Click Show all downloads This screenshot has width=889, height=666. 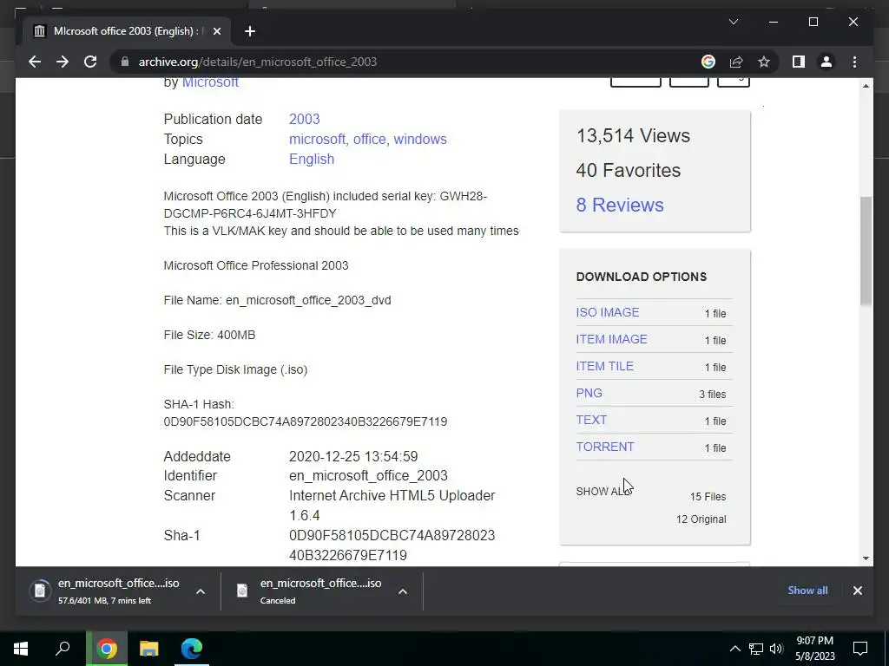[x=807, y=591]
